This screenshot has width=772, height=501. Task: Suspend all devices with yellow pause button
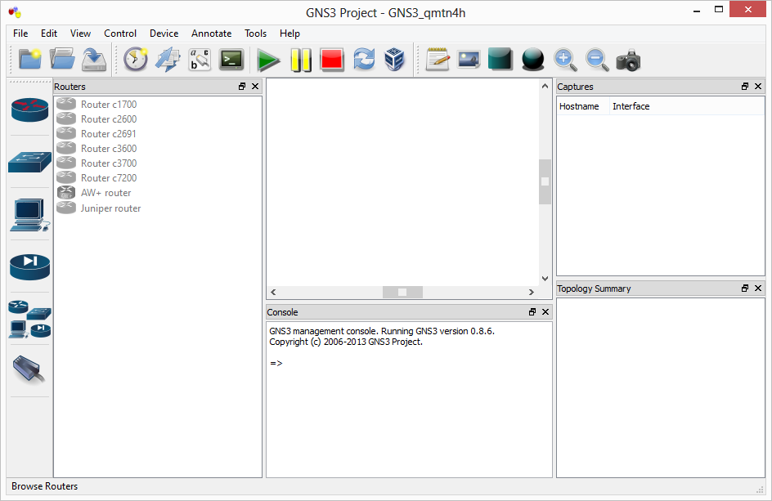(300, 60)
